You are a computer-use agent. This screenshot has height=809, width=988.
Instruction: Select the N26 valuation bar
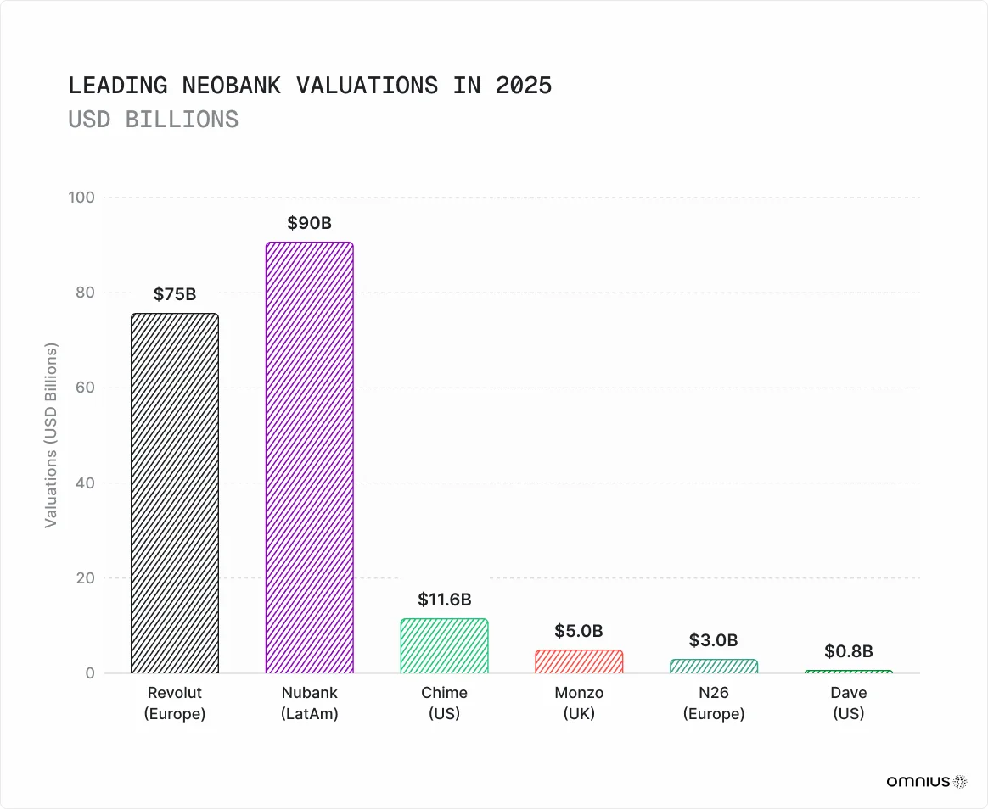click(714, 667)
